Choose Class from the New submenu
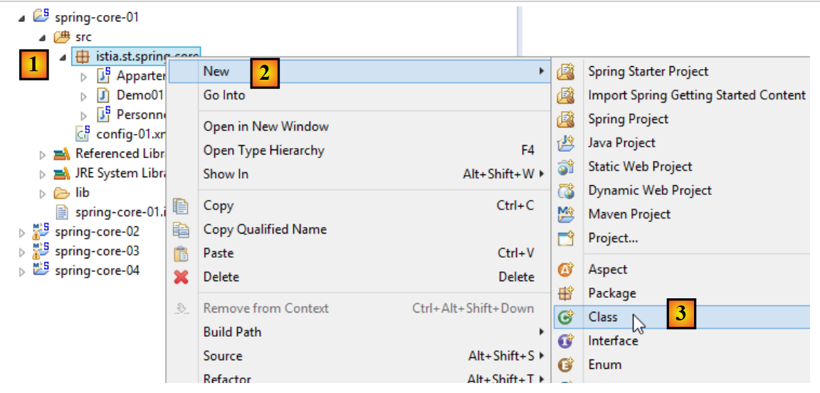 coord(603,317)
